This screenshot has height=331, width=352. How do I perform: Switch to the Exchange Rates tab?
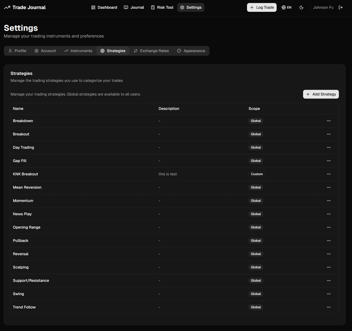point(151,51)
